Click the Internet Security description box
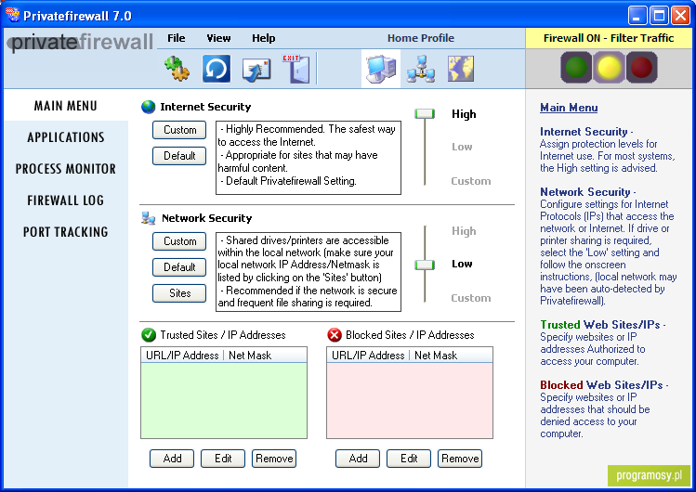696x492 pixels. (309, 158)
